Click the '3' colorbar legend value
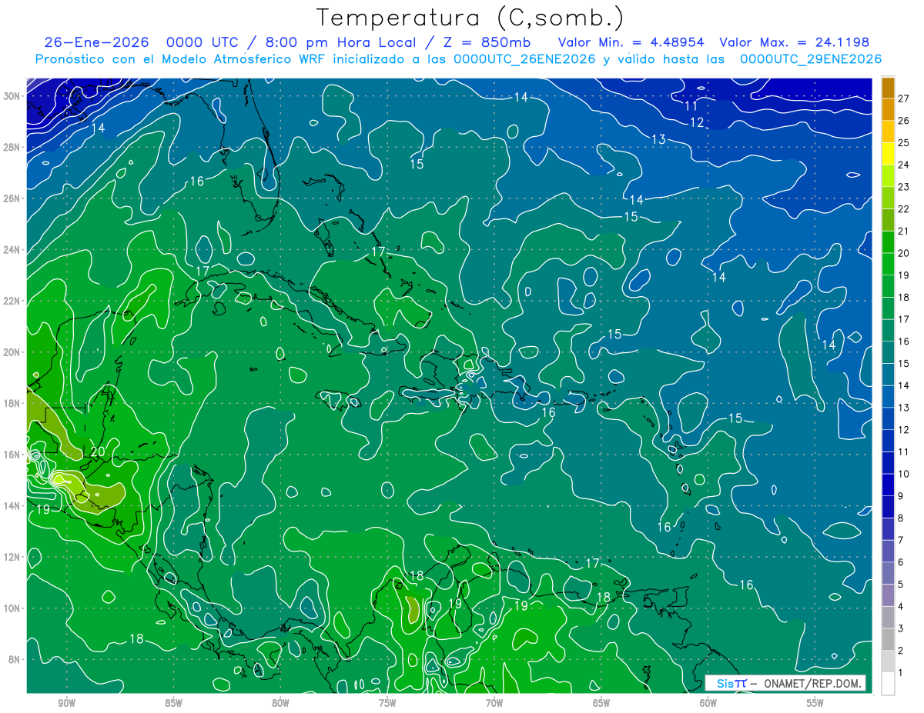This screenshot has width=924, height=713. (902, 628)
